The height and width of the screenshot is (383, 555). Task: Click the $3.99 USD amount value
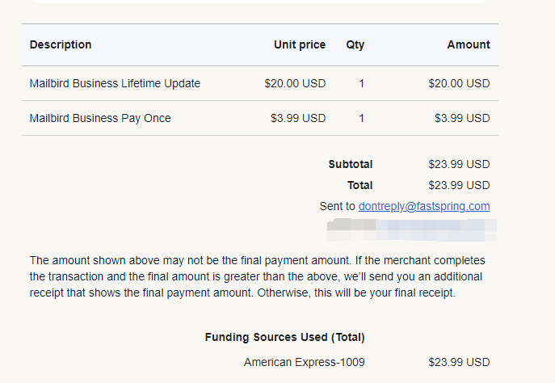462,118
